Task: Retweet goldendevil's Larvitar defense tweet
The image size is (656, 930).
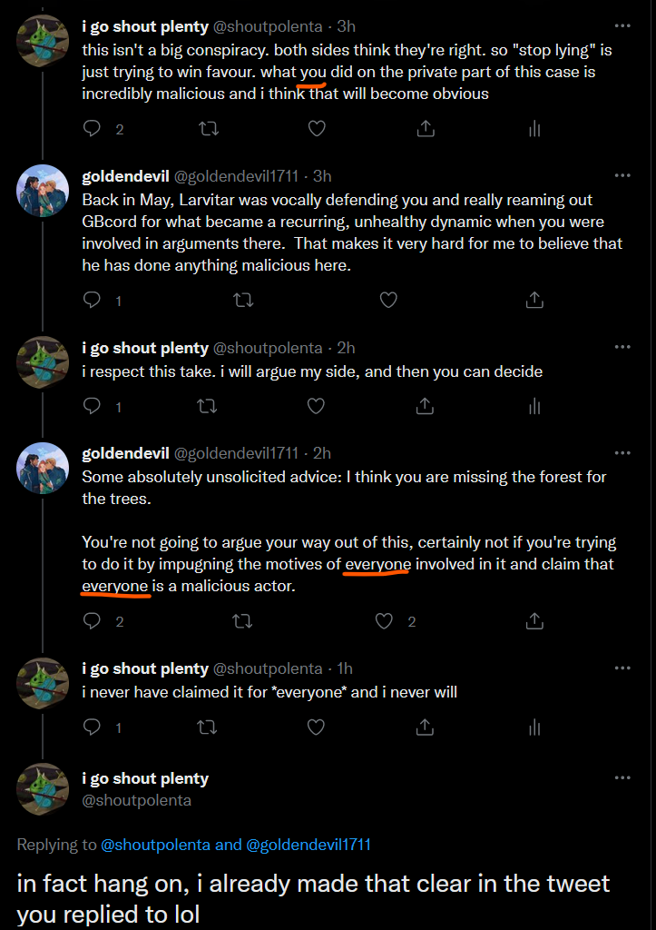Action: [x=244, y=299]
